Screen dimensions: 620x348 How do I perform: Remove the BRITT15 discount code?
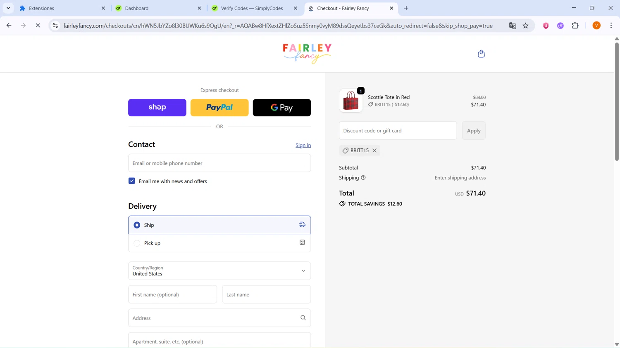click(374, 150)
